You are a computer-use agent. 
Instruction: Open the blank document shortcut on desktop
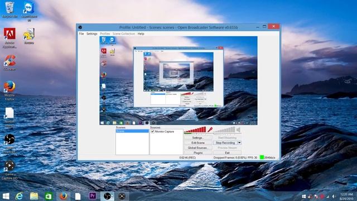pyautogui.click(x=9, y=117)
